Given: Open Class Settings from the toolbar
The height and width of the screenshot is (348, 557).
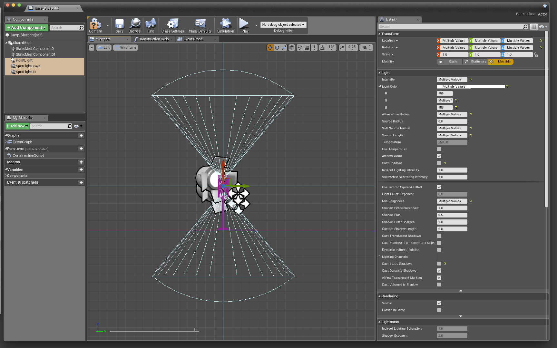Looking at the screenshot, I should 172,25.
